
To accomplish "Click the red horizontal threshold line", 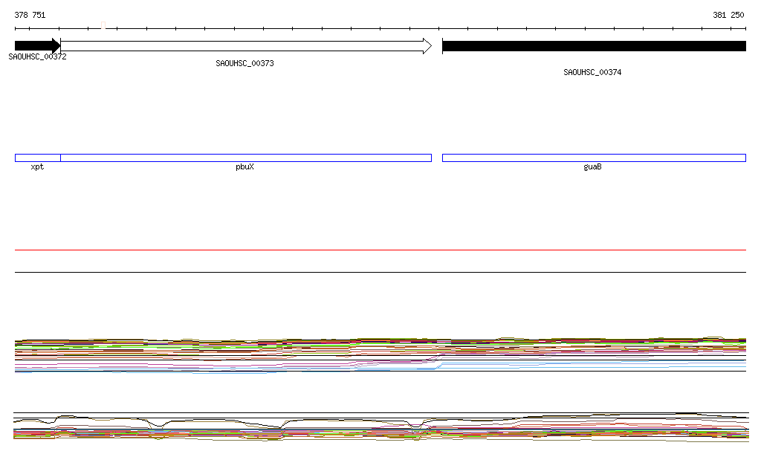I will pyautogui.click(x=380, y=250).
